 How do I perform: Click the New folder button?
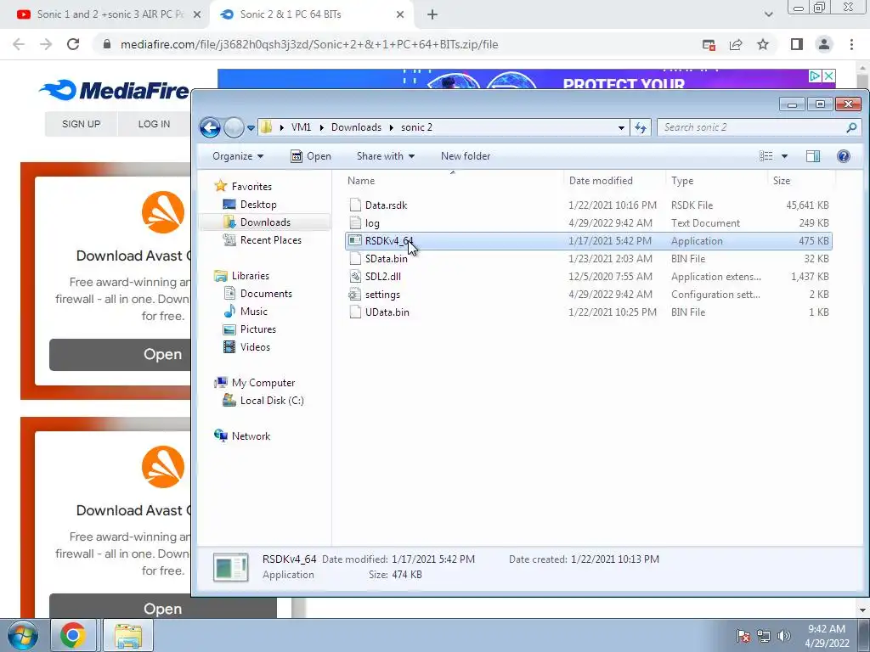(466, 156)
